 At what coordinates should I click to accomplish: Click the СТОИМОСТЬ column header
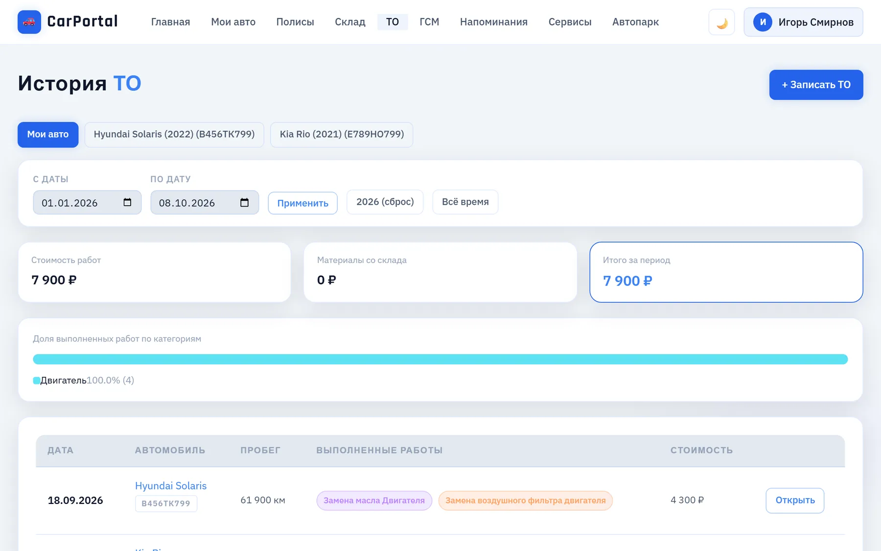click(x=701, y=450)
